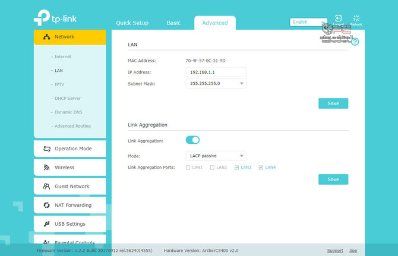Open the English language dropdown

(308, 23)
